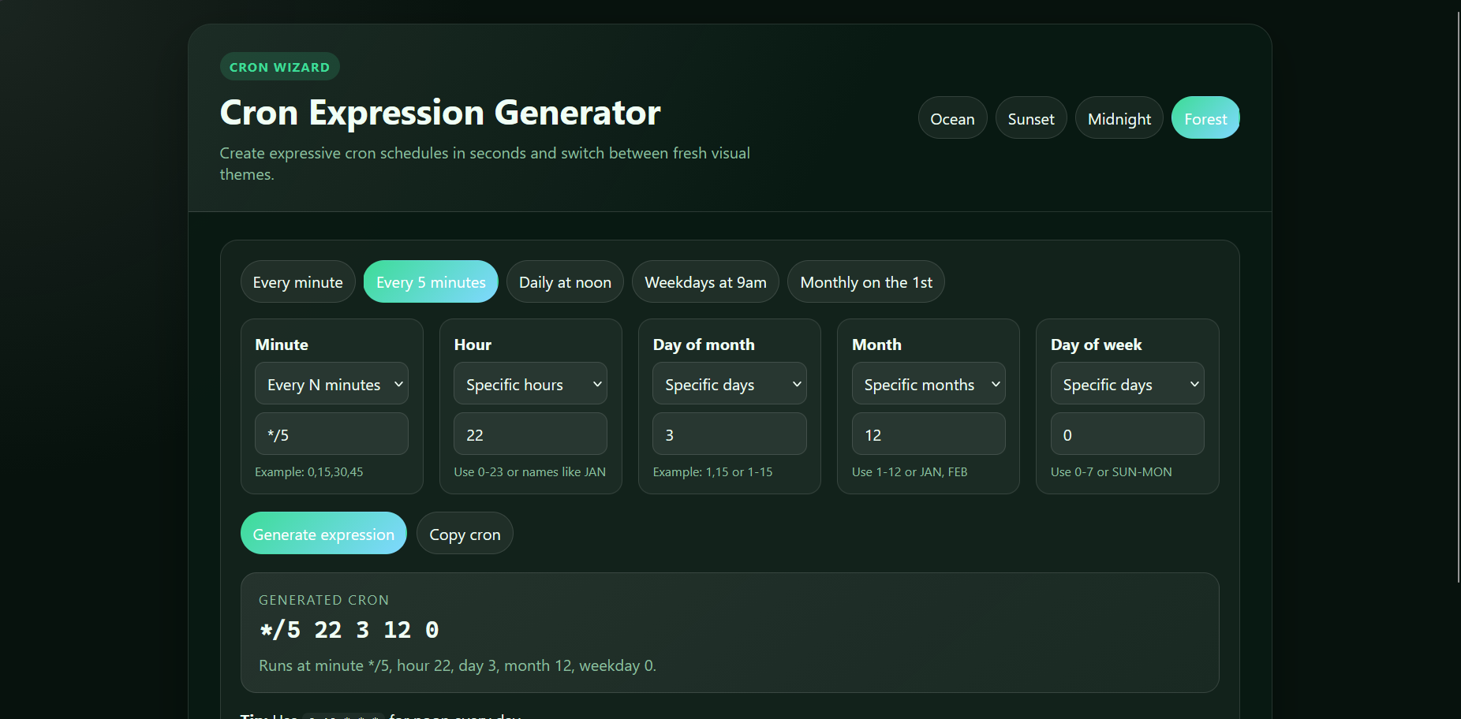Click the Minute value field showing */5
The width and height of the screenshot is (1461, 719).
tap(331, 434)
